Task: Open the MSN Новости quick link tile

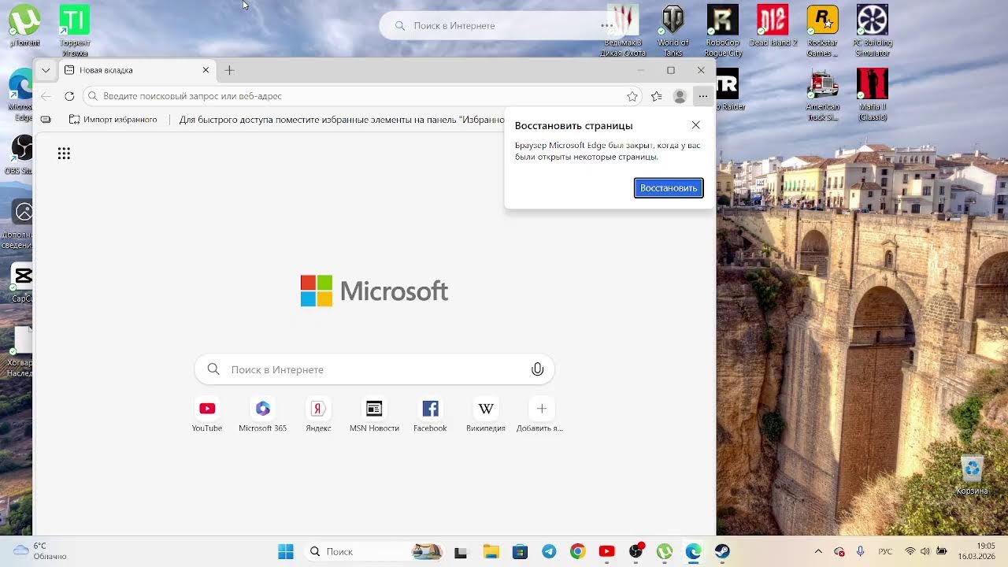Action: coord(374,415)
